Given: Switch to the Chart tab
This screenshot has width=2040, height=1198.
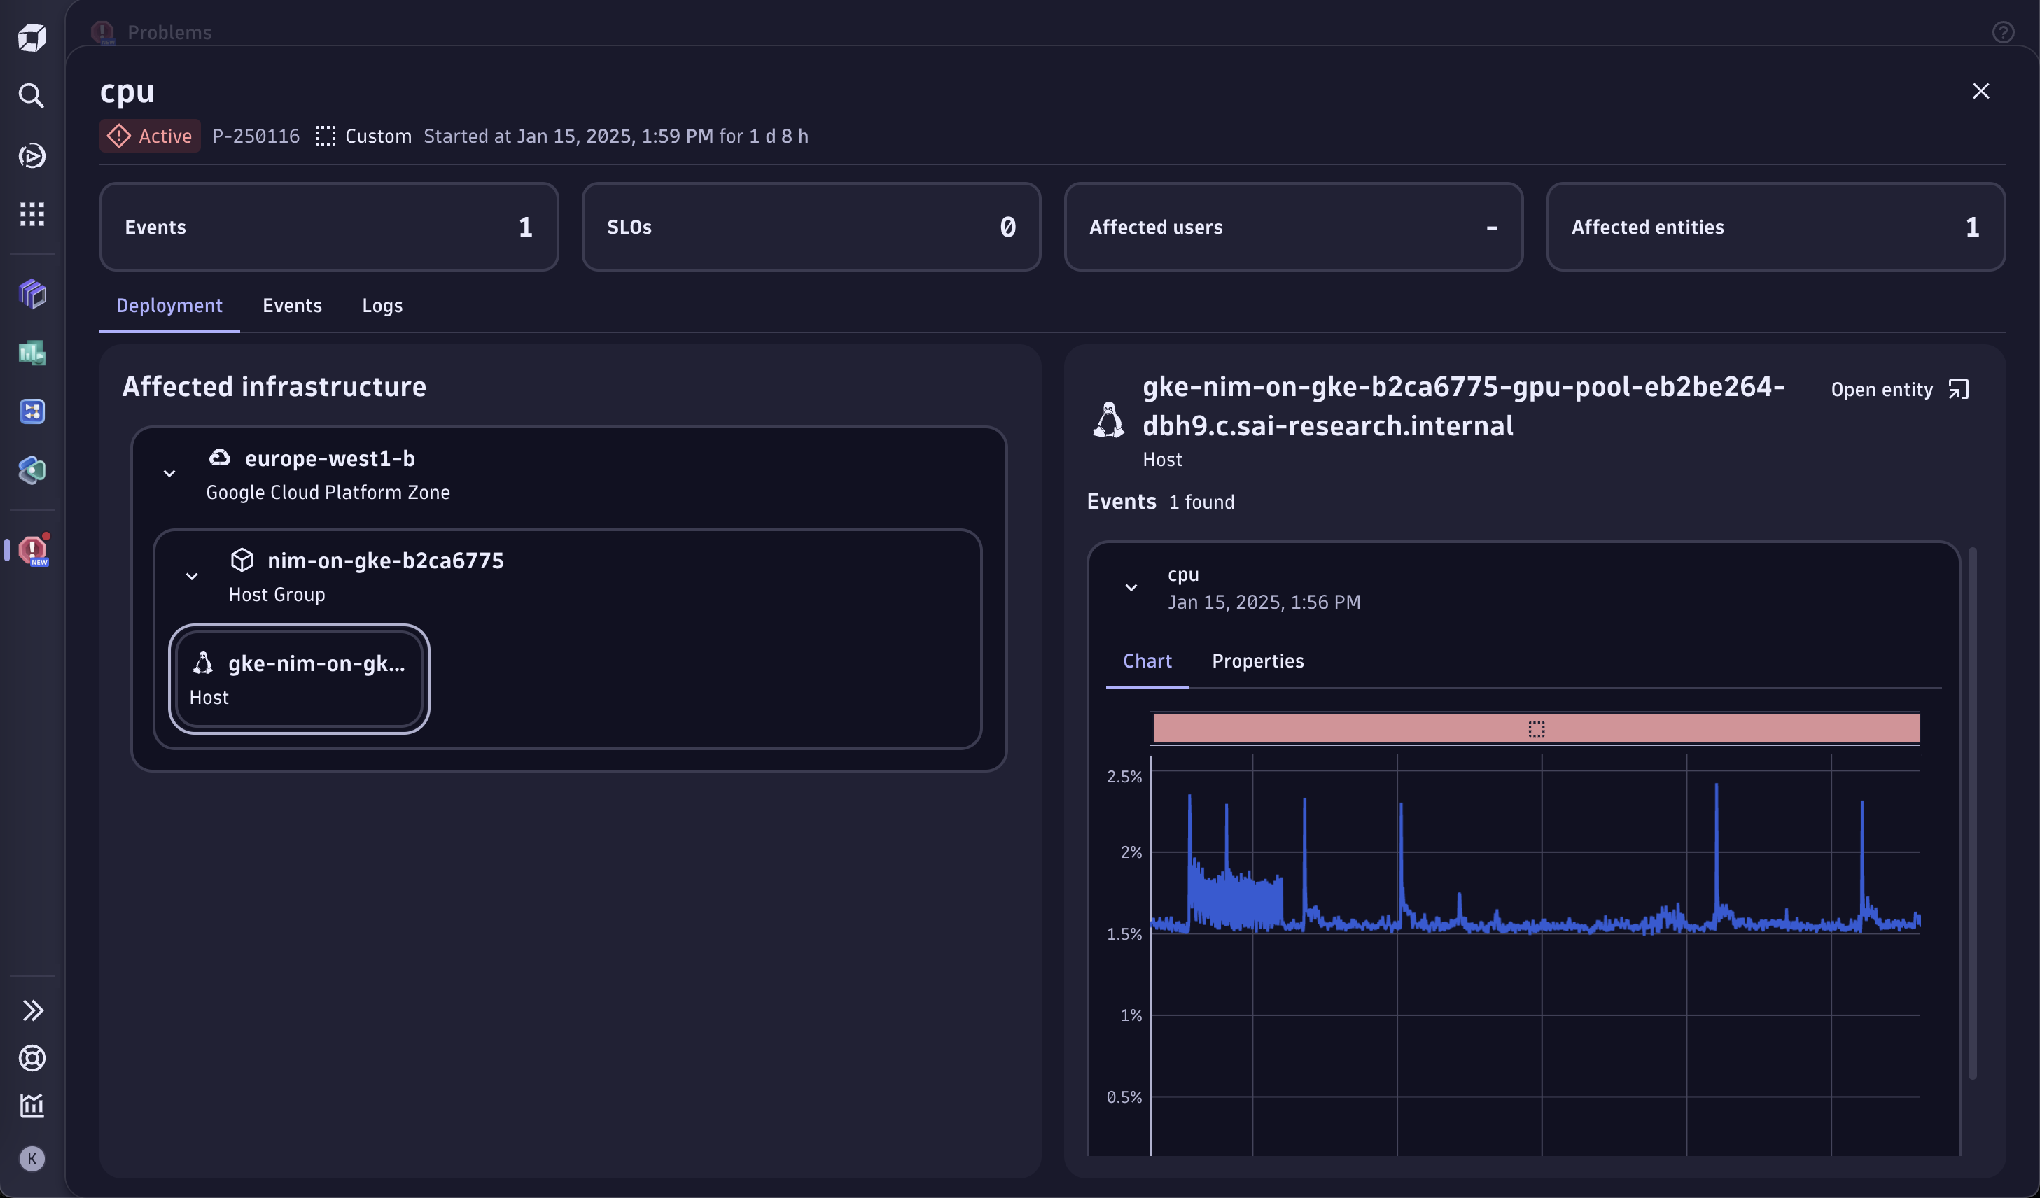Looking at the screenshot, I should pos(1147,661).
